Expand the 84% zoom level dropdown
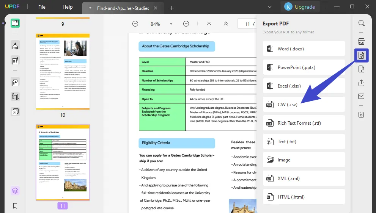The width and height of the screenshot is (376, 213). click(x=171, y=23)
